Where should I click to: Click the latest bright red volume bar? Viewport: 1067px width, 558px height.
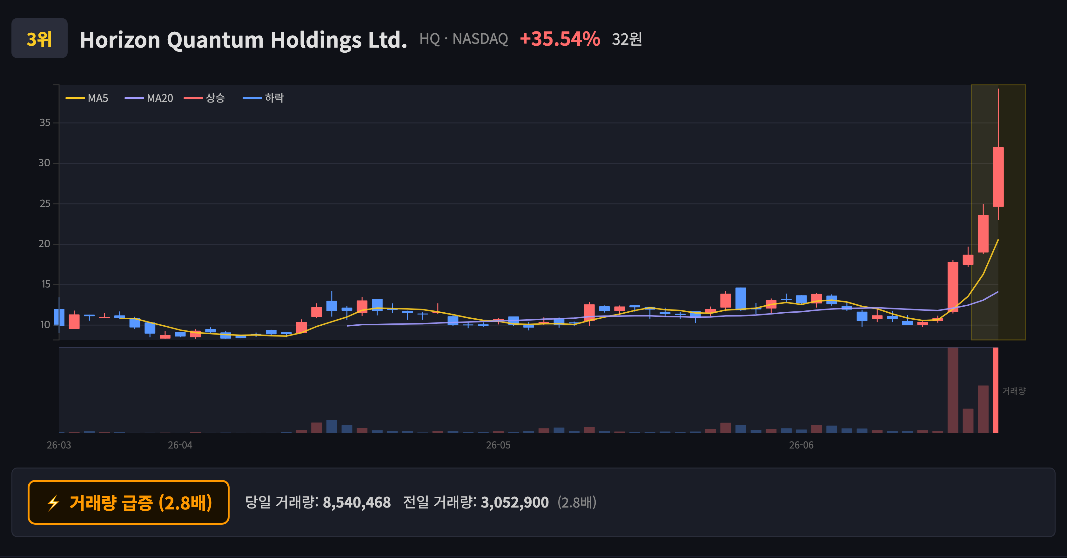[x=996, y=390]
